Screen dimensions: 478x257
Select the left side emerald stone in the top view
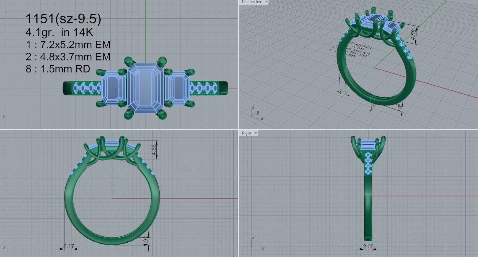(114, 88)
